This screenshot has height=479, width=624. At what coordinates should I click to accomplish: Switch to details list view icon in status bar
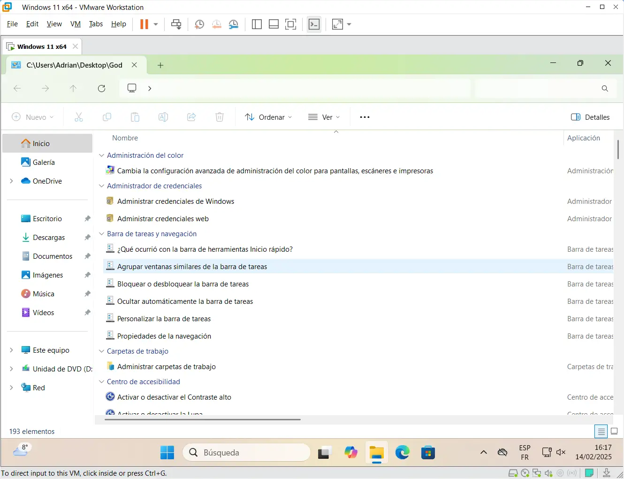click(x=601, y=431)
